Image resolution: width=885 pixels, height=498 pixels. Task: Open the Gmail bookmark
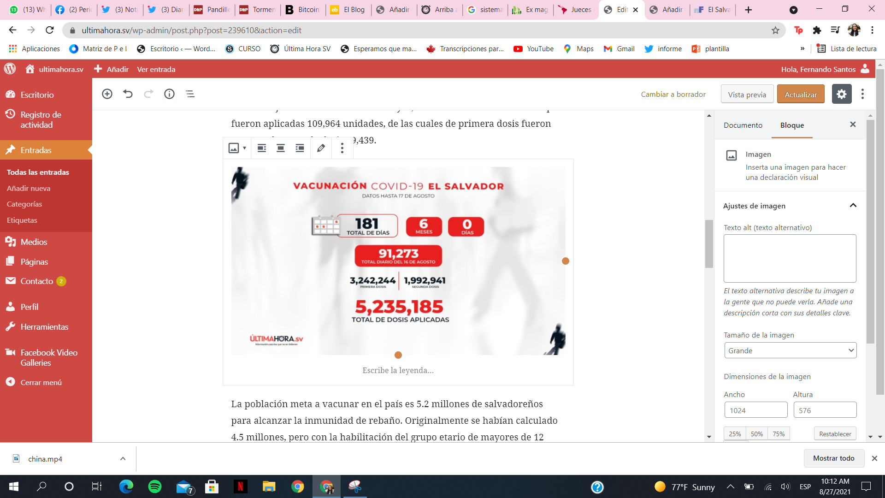pyautogui.click(x=619, y=49)
